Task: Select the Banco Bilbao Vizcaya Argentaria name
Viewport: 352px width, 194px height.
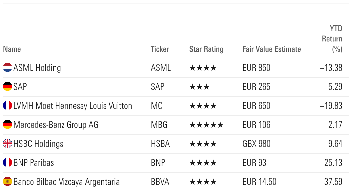Action: coord(66,182)
